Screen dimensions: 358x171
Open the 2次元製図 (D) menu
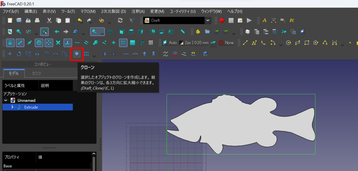click(114, 12)
